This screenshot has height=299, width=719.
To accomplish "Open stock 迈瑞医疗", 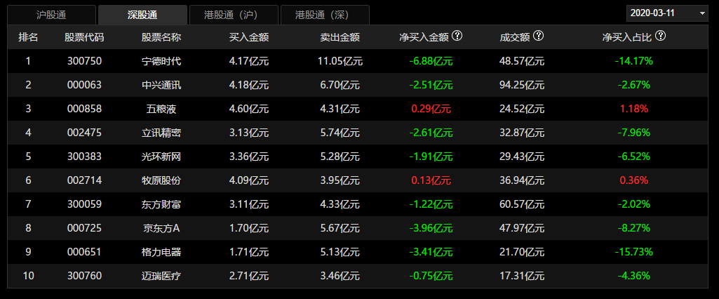I will tap(161, 276).
